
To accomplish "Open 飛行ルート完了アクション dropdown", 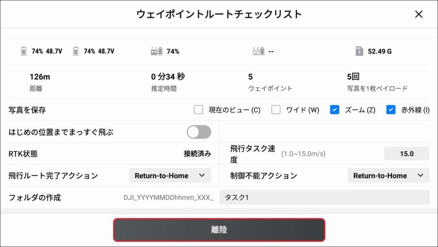I will [170, 176].
